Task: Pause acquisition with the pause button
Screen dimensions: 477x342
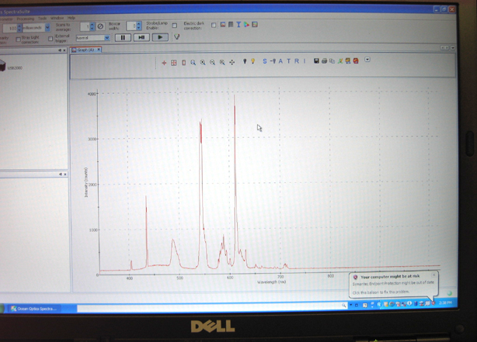Action: (x=123, y=38)
